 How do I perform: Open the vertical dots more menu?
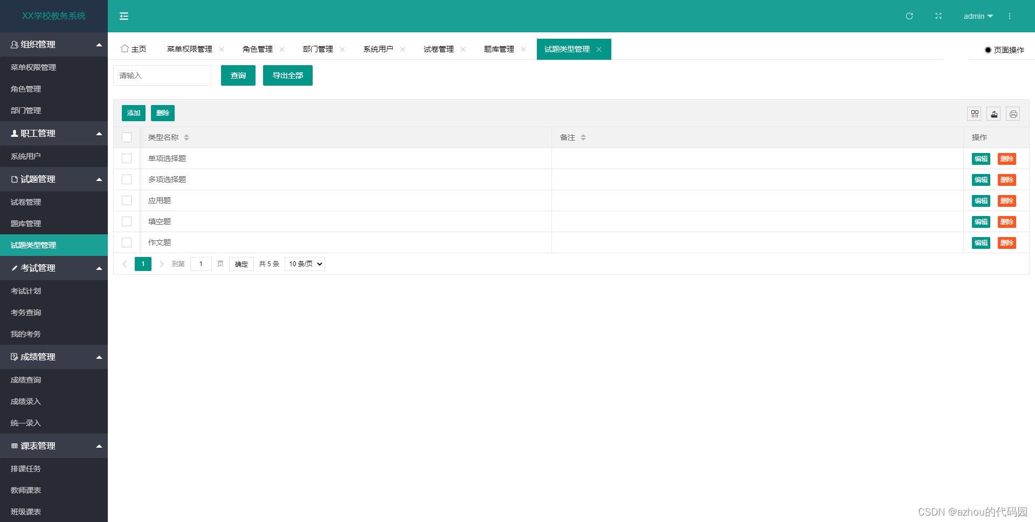pos(1010,16)
